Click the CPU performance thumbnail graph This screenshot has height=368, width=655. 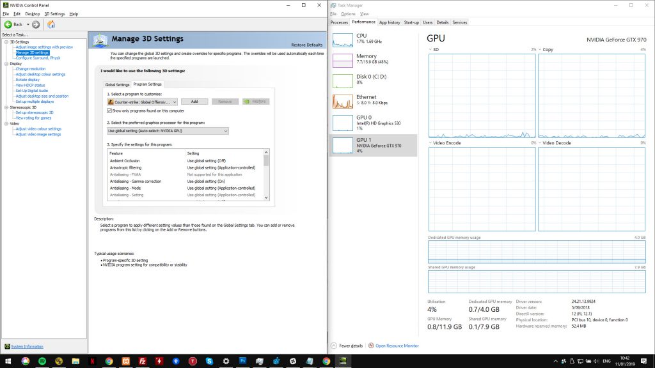[x=343, y=40]
